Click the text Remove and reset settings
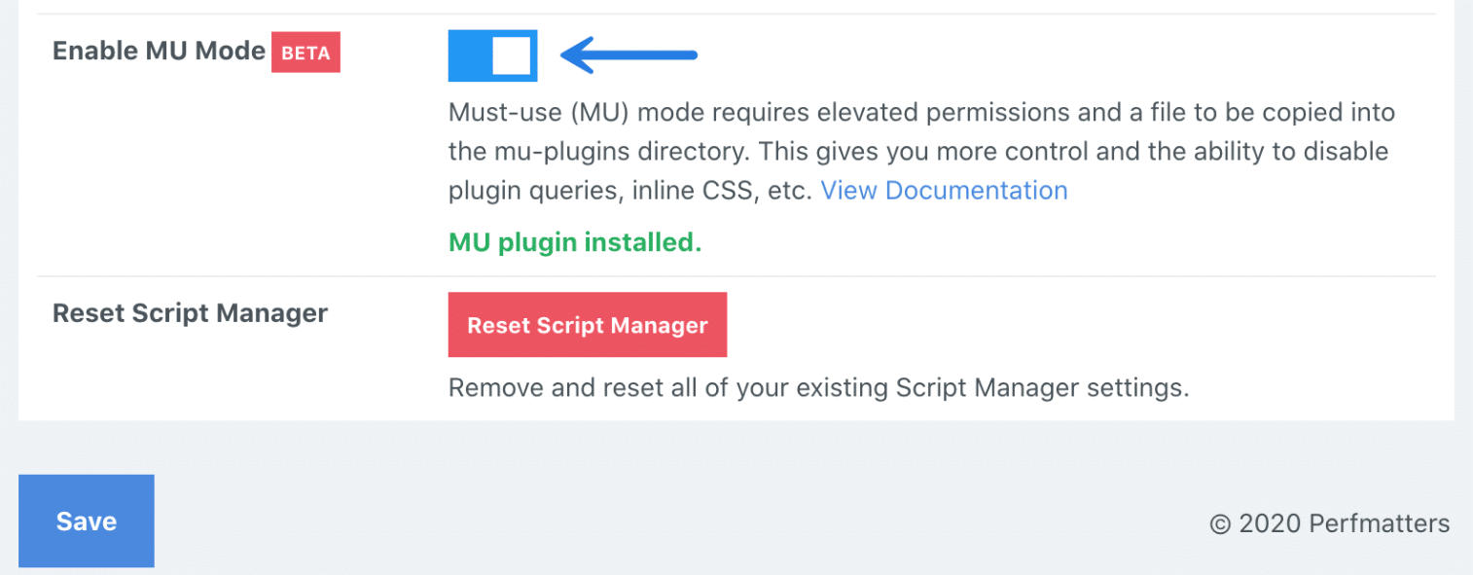The height and width of the screenshot is (575, 1473). point(817,386)
